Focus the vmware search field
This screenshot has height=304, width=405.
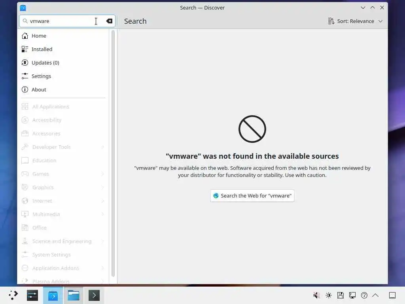click(67, 21)
